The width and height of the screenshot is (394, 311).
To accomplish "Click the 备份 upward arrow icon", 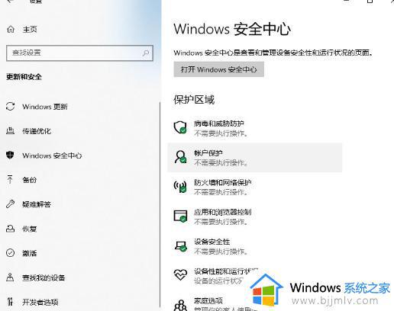I will [x=10, y=180].
